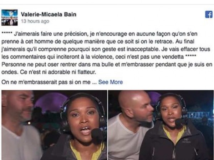Expand the post with See More
The height and width of the screenshot is (160, 214).
111,82
